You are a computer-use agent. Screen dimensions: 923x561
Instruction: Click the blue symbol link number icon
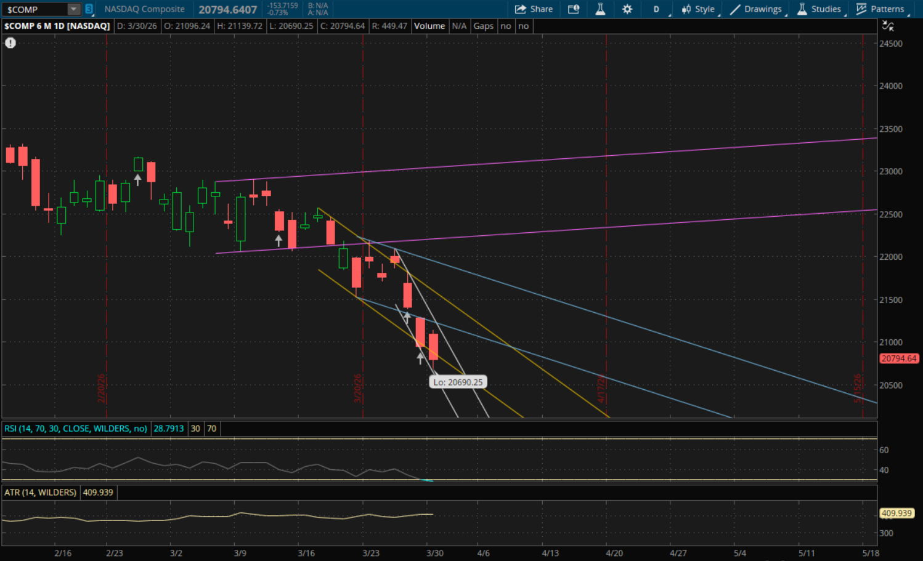[89, 9]
